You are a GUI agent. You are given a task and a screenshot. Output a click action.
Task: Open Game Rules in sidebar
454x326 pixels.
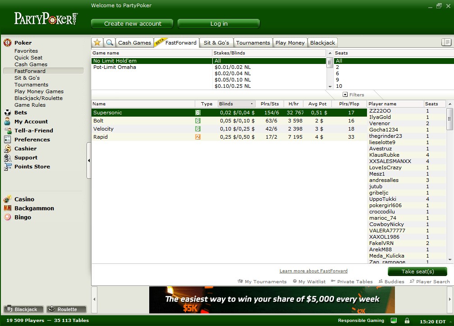click(30, 105)
